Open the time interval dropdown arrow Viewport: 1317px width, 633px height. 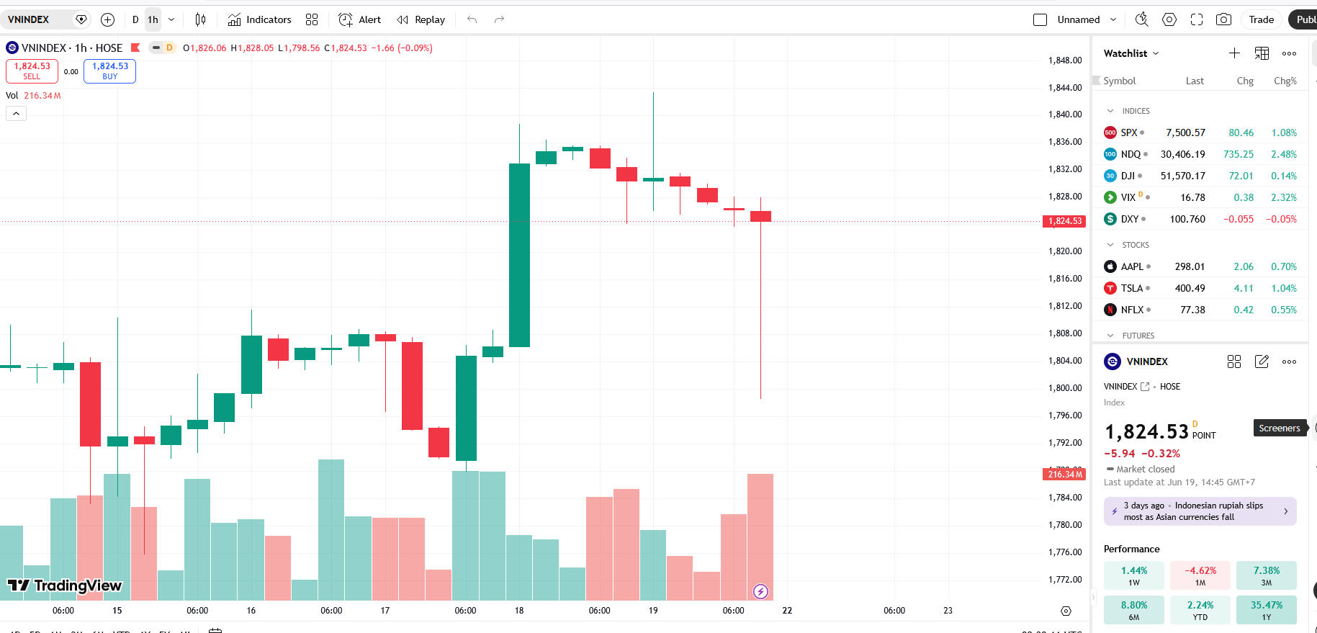pos(171,19)
